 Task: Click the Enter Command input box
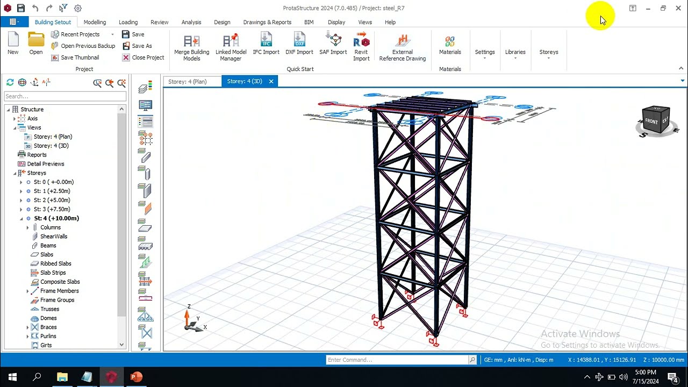pyautogui.click(x=397, y=360)
